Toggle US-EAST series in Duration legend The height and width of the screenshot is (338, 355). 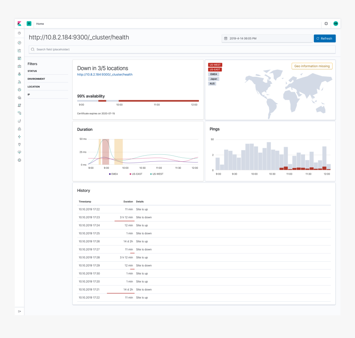click(136, 174)
